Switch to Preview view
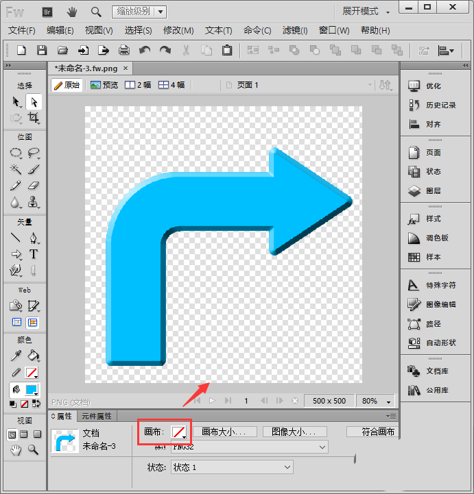 click(104, 85)
